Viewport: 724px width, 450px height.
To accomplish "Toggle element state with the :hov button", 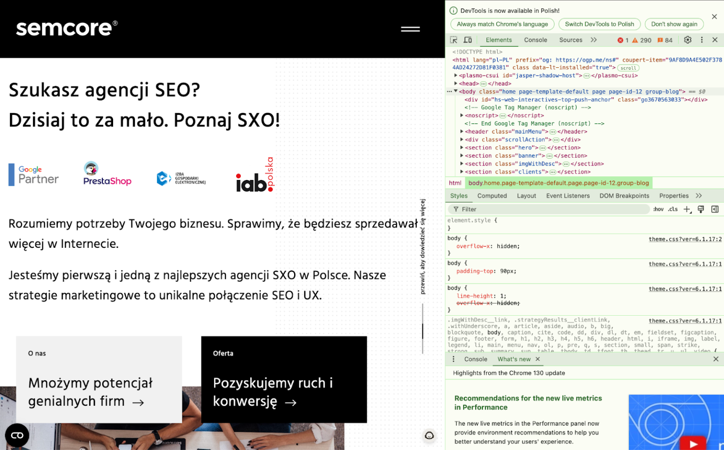I will [658, 209].
